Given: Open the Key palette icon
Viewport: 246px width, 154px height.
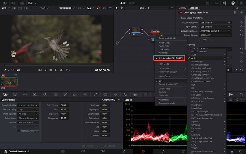Looking at the screenshot, I should coord(135,95).
